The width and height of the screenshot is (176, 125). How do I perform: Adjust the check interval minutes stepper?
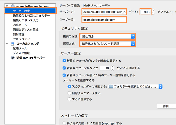(112, 68)
